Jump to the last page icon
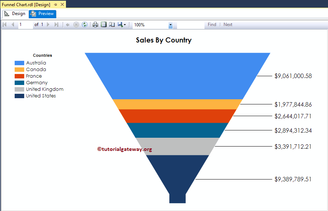 [56, 24]
